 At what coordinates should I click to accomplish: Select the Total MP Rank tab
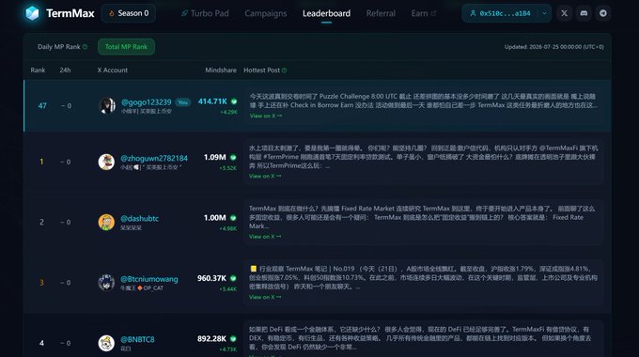126,47
